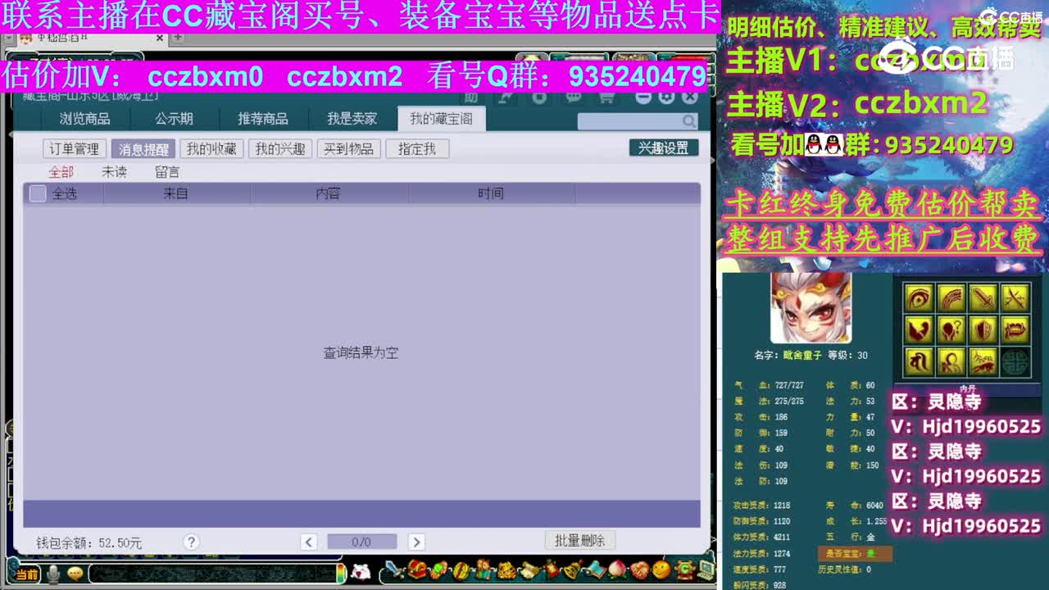The image size is (1049, 590).
Task: Open the 推荐商品 tab
Action: pos(263,119)
